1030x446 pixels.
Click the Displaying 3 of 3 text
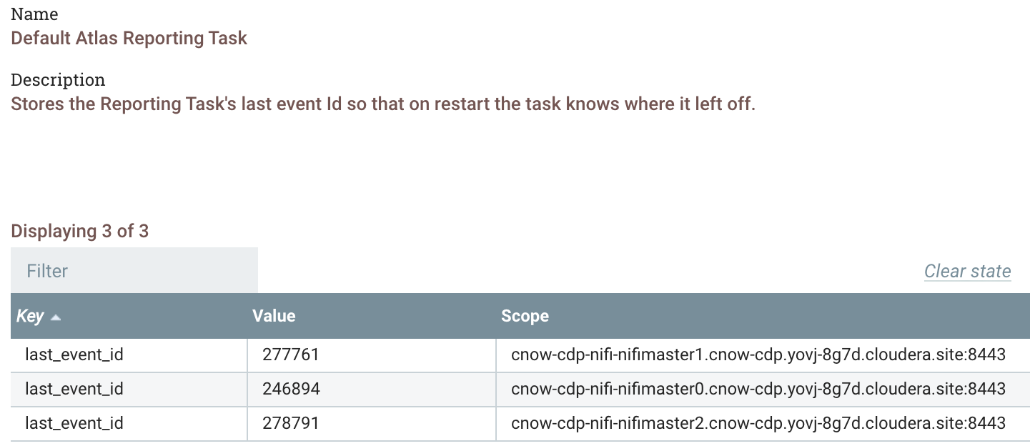coord(80,231)
